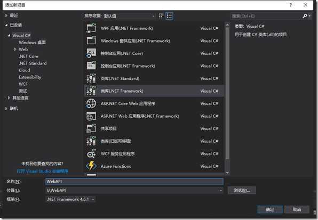Select the .NET Standard tree item
Viewport: 318px width, 220px height.
(33, 63)
